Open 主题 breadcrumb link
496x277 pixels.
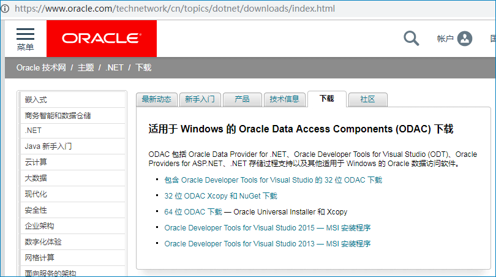coord(86,68)
